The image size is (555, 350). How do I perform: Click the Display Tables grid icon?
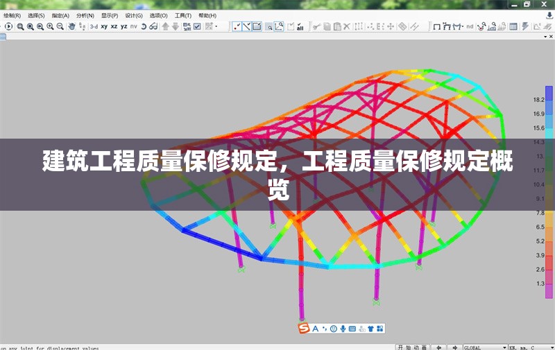[513, 26]
